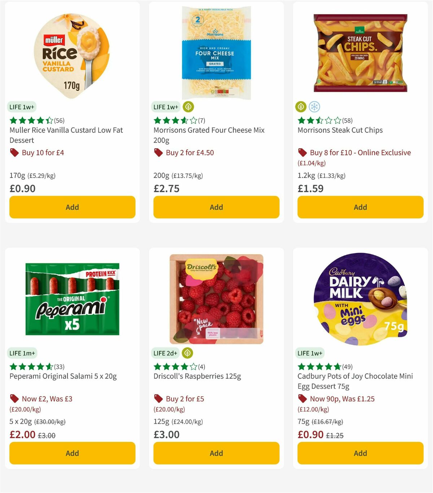Viewport: 433px width, 493px height.
Task: Click the Steak Cut Chips product image
Action: [360, 52]
